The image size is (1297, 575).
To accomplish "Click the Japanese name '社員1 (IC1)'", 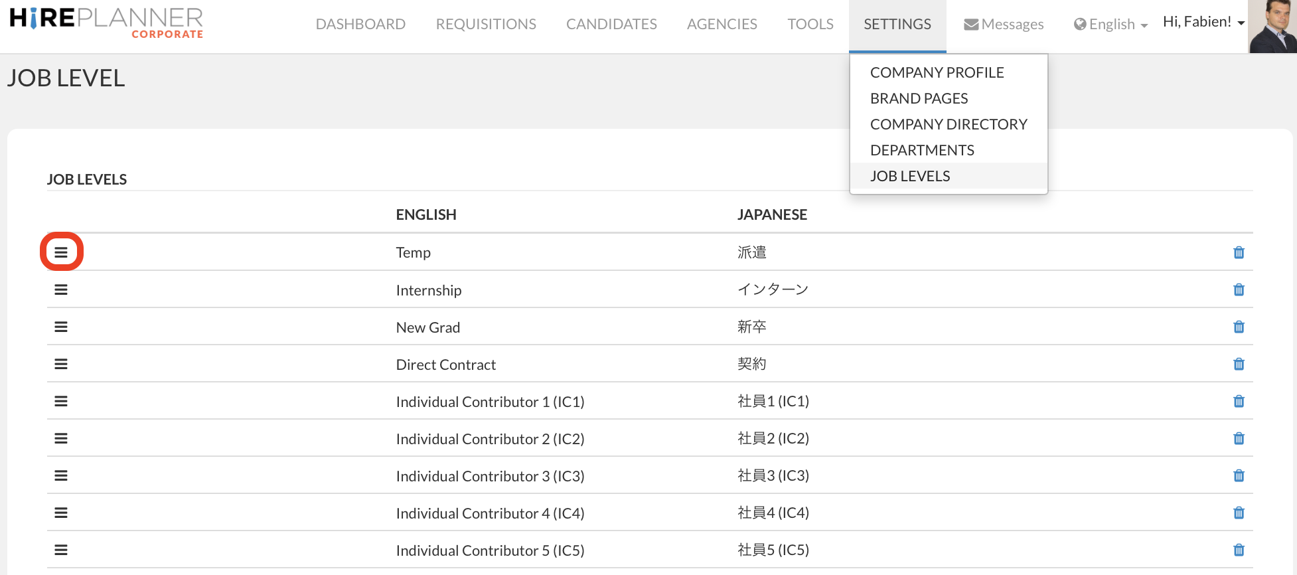I will pos(773,401).
